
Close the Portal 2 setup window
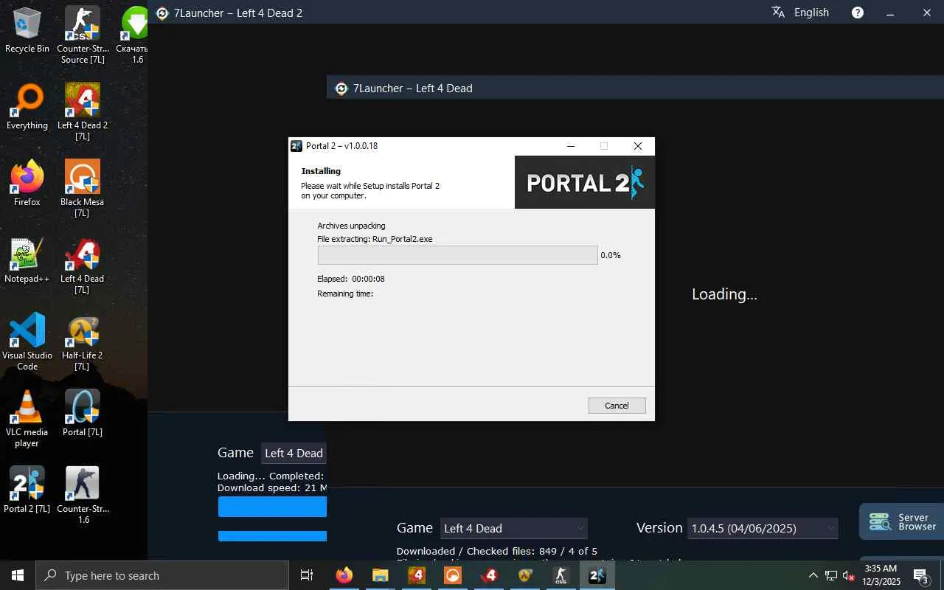[x=638, y=146]
